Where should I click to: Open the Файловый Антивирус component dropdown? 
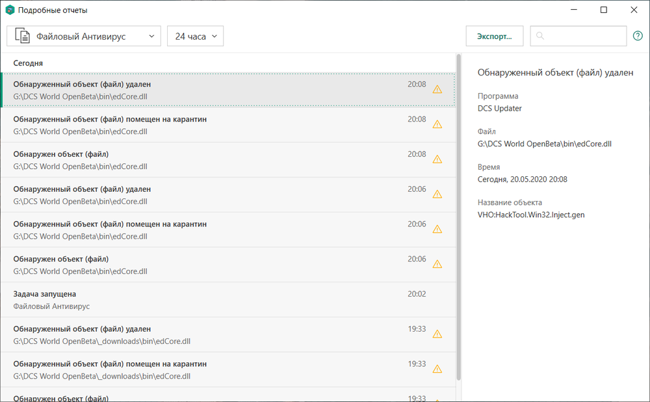[84, 36]
